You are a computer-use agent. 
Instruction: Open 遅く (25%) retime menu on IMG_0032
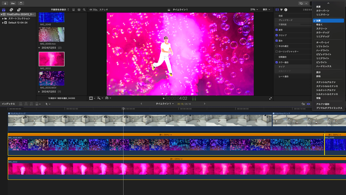click(176, 159)
